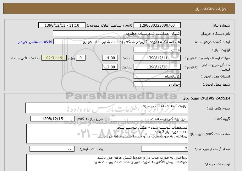
Task: Select the public announcement date field 1398/12/11 - 11:10
Action: coord(62,25)
